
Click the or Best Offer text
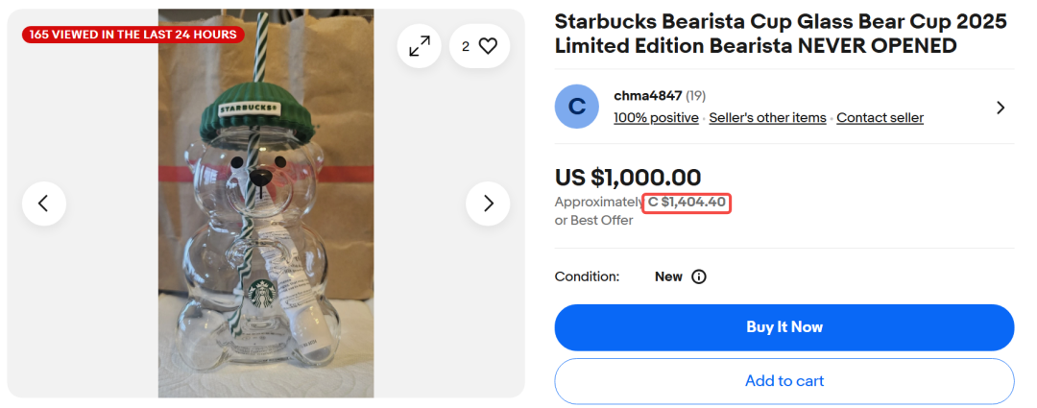click(594, 220)
